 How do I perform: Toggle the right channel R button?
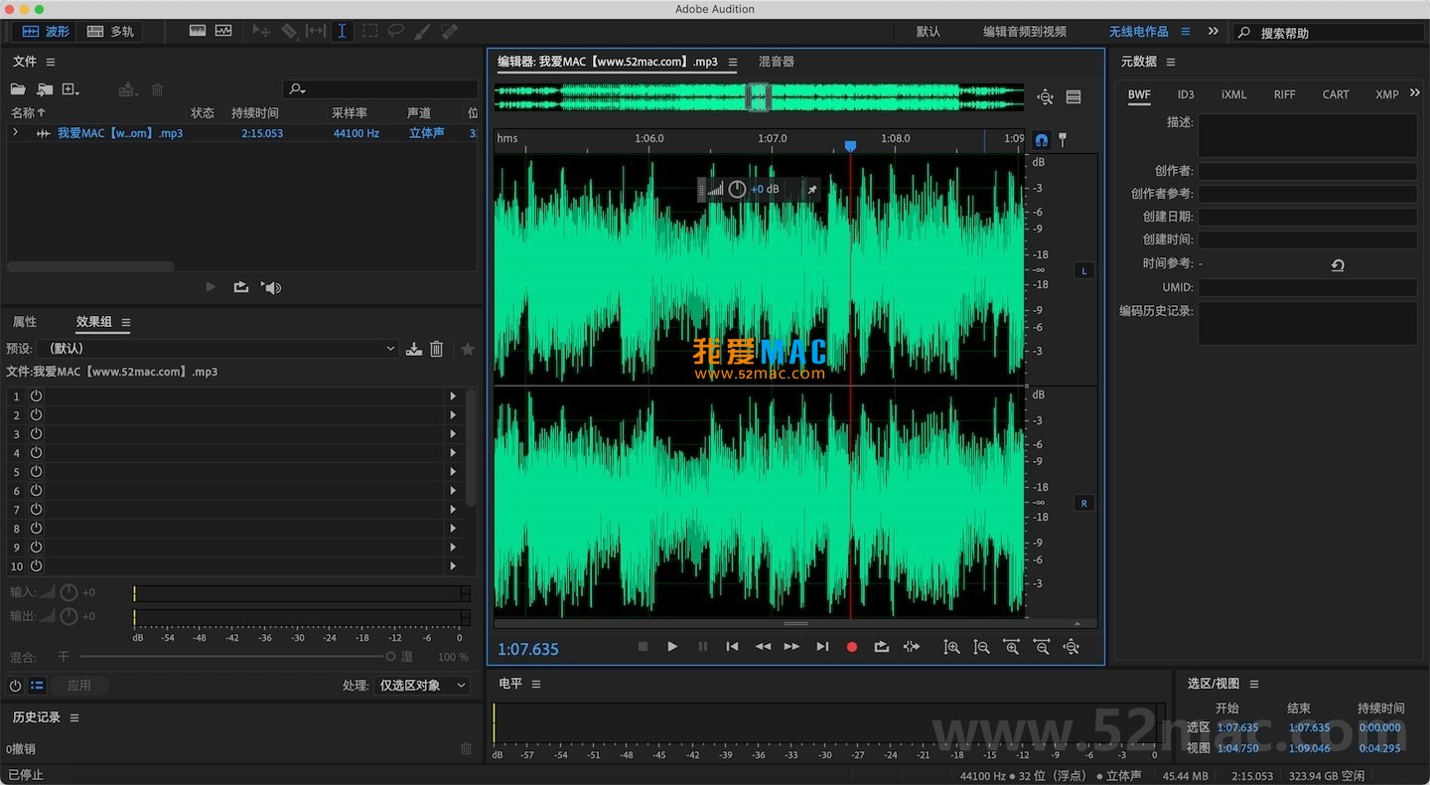1083,503
